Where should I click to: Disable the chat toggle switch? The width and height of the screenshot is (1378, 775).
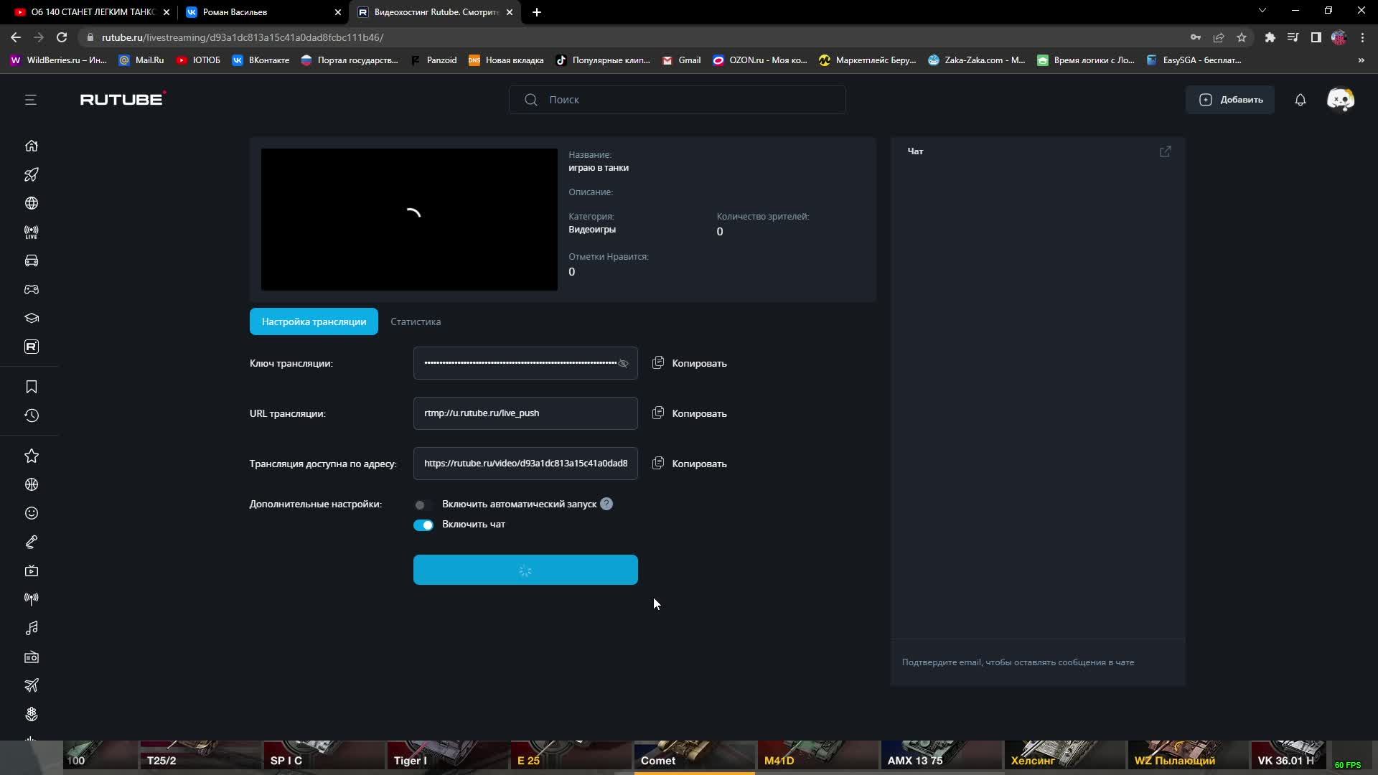point(423,525)
